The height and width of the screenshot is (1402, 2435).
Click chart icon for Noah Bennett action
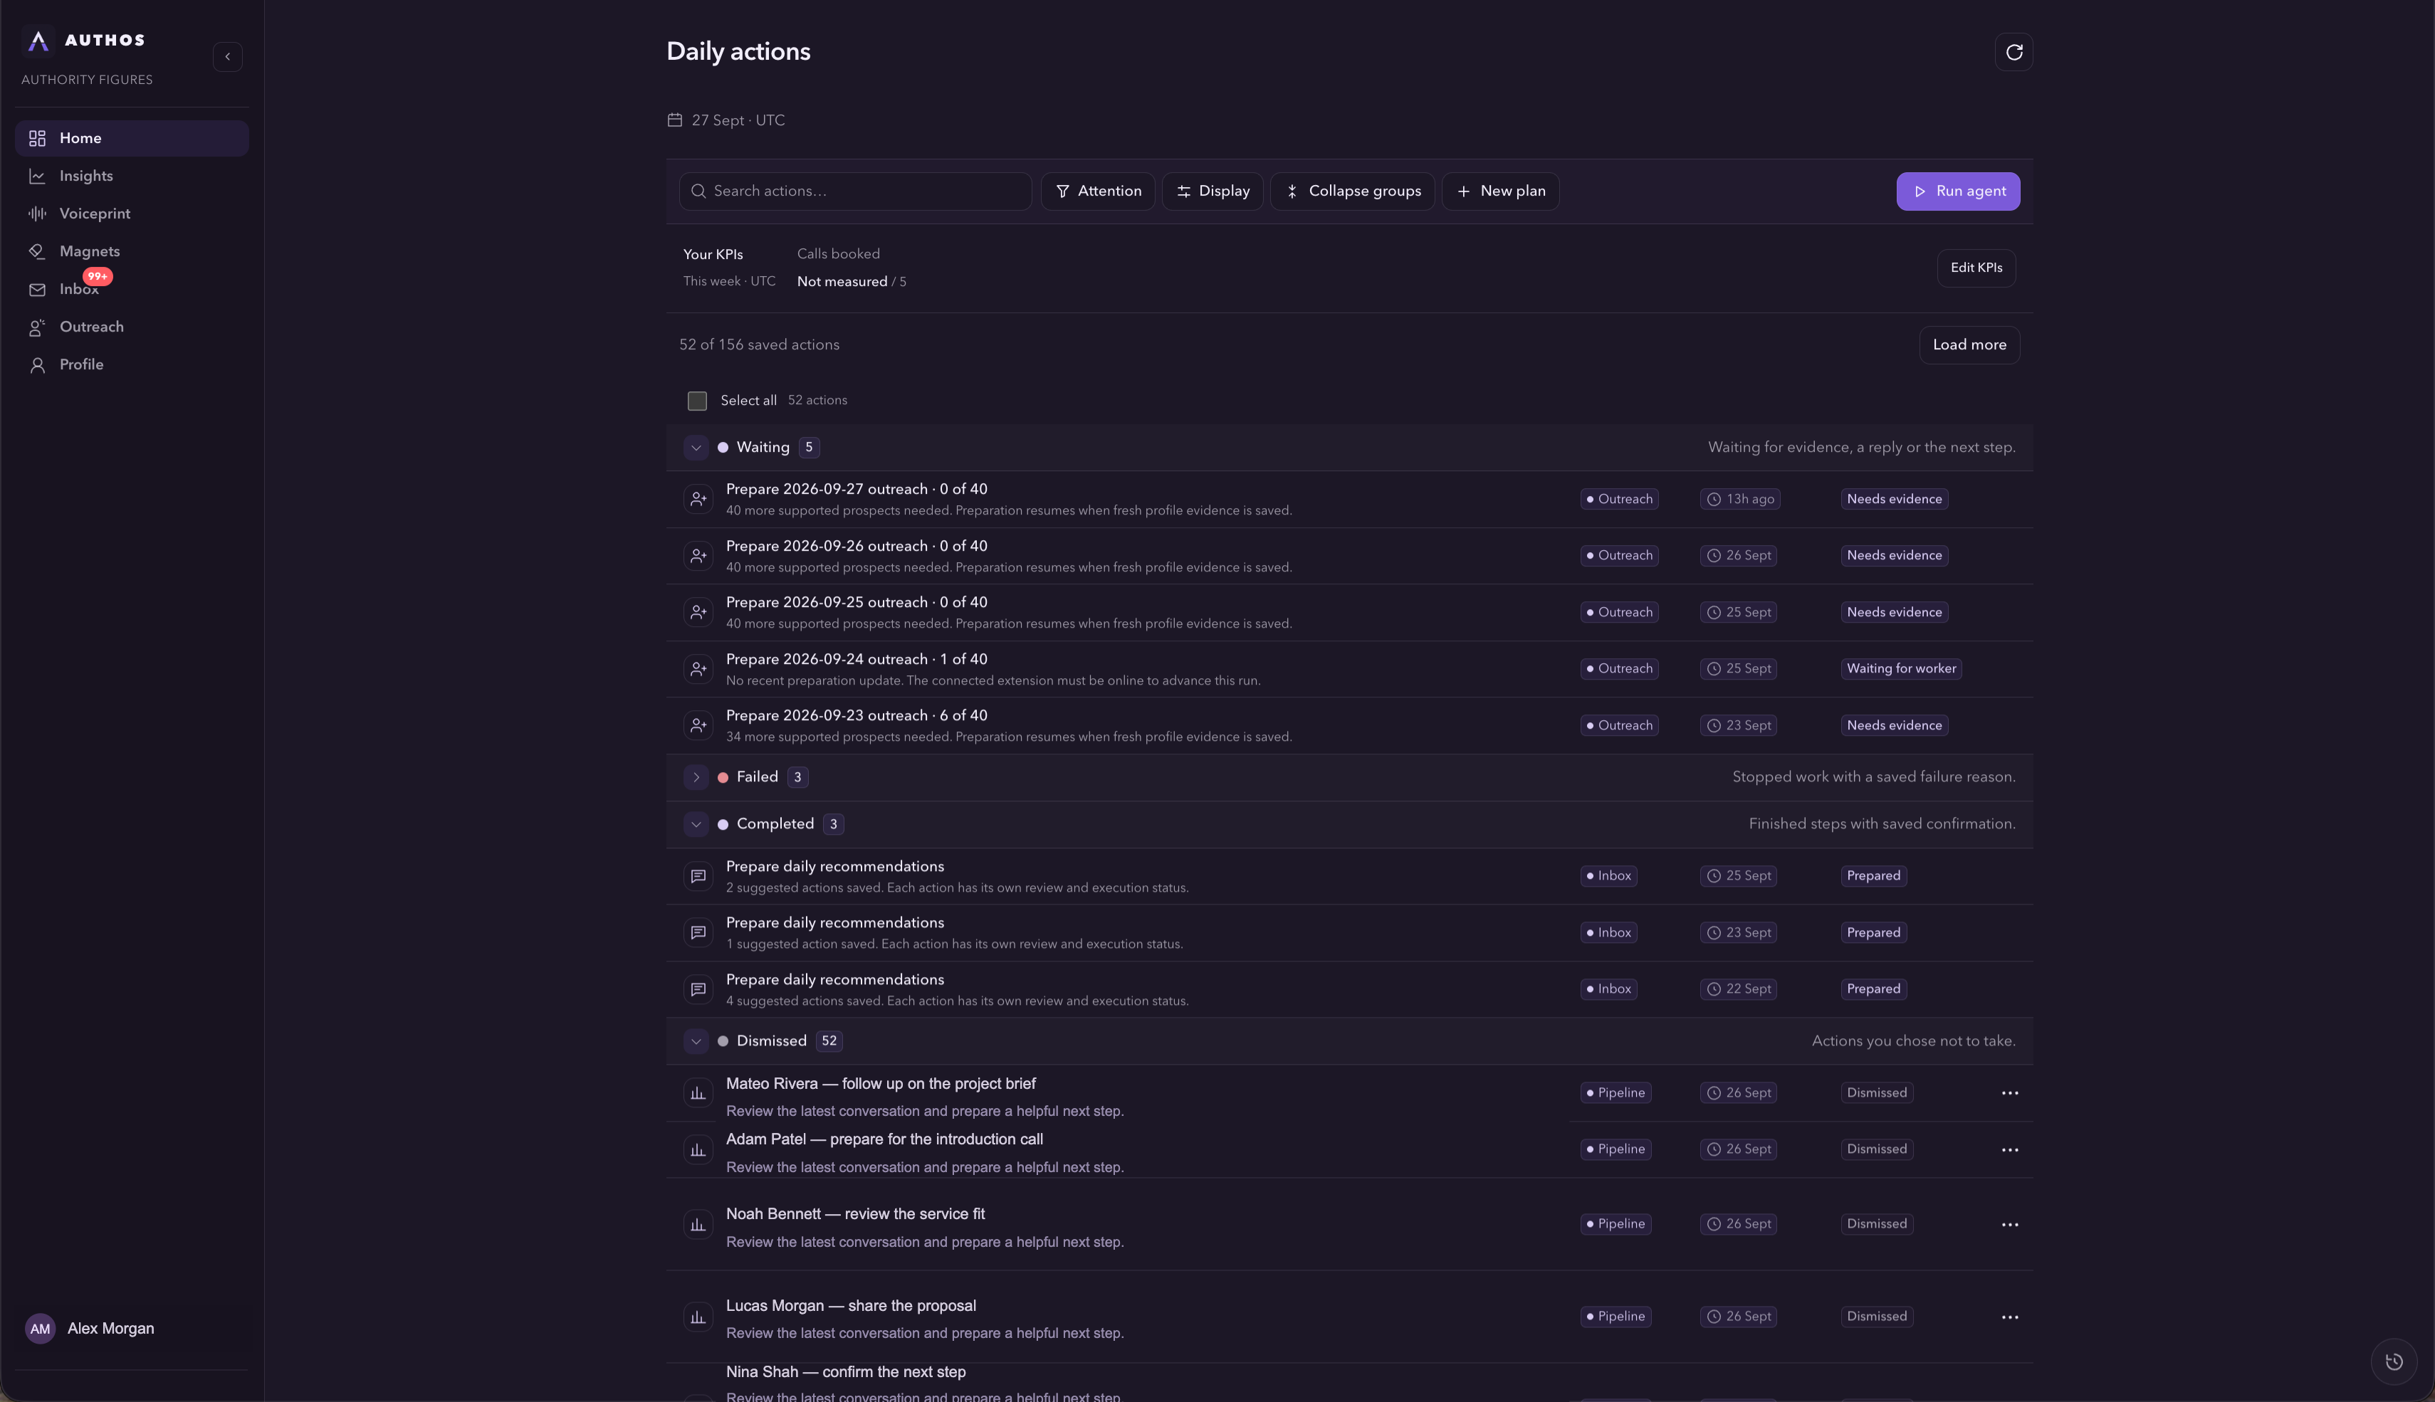698,1225
